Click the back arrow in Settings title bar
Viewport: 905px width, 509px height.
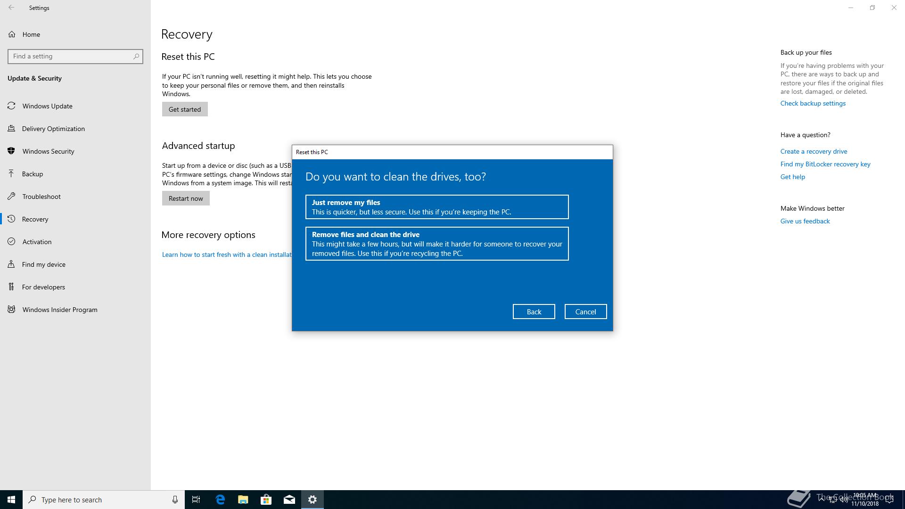click(x=11, y=8)
